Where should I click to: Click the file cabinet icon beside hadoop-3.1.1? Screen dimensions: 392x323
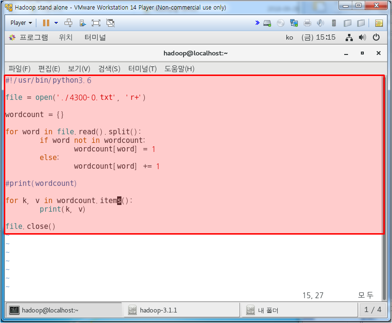click(132, 310)
